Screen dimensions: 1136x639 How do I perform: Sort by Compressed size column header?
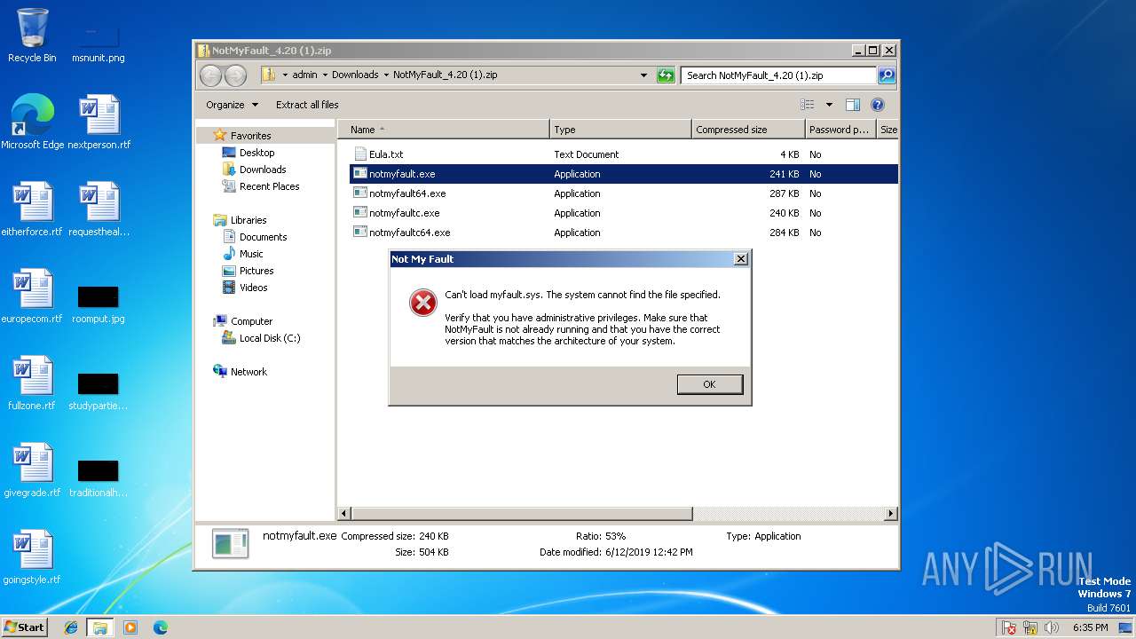pos(748,130)
